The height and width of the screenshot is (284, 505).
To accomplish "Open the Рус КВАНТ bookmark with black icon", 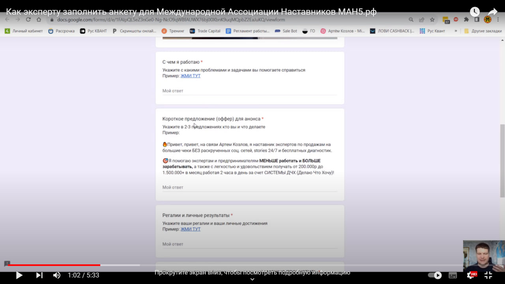I will point(94,31).
